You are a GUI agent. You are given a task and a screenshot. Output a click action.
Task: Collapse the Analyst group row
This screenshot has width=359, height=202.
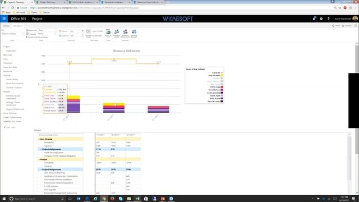click(x=39, y=159)
